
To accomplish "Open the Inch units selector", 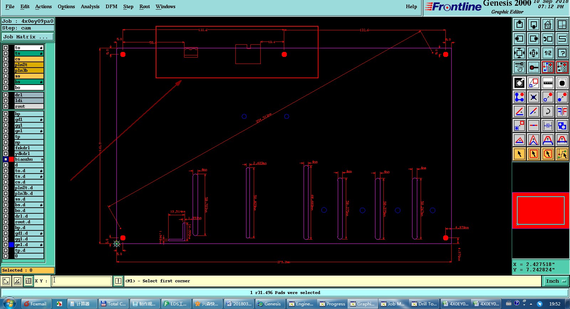I will 556,281.
